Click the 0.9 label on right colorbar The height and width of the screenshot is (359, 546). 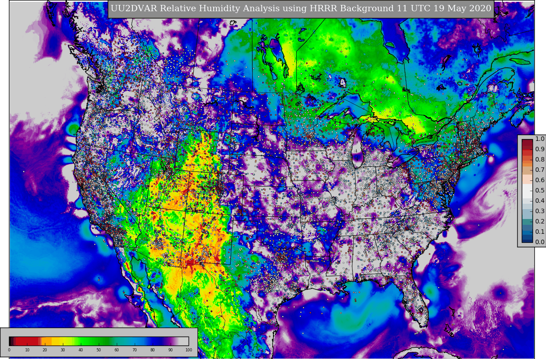coord(540,149)
